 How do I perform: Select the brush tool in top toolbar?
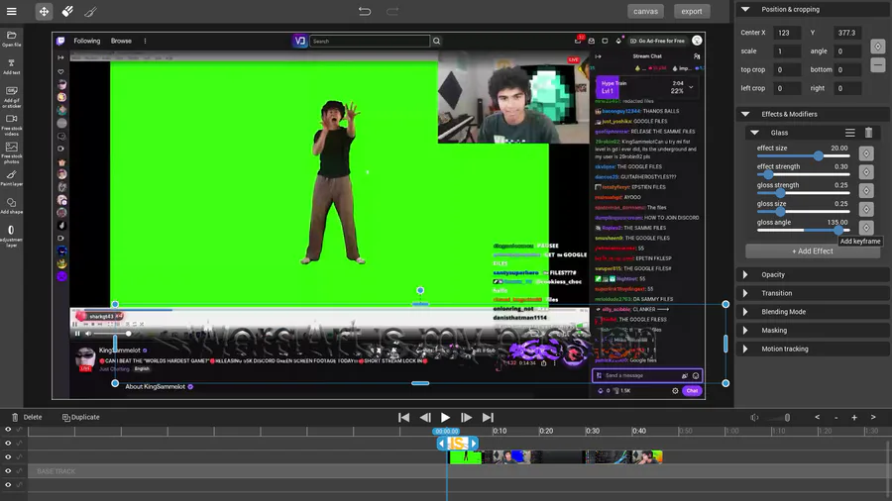tap(90, 11)
